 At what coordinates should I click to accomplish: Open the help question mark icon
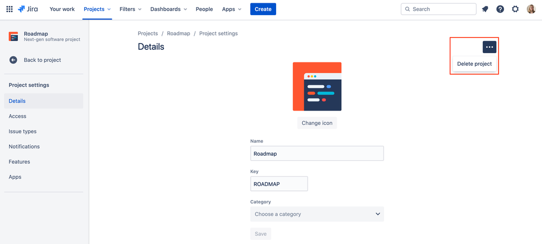click(x=500, y=9)
